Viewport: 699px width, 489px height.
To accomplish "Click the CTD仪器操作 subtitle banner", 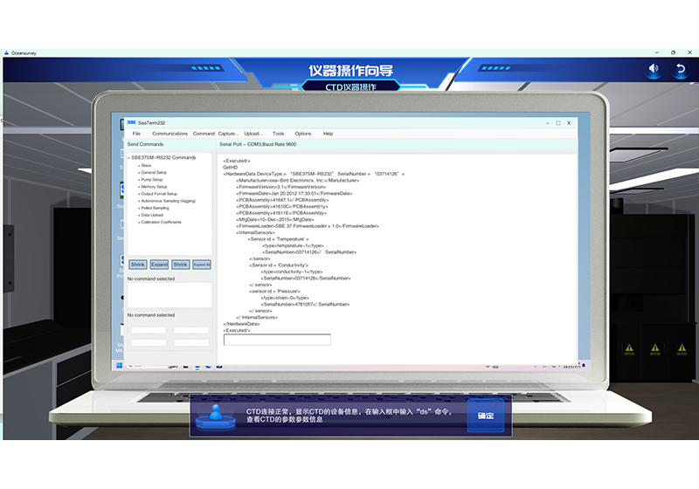I will (x=350, y=86).
